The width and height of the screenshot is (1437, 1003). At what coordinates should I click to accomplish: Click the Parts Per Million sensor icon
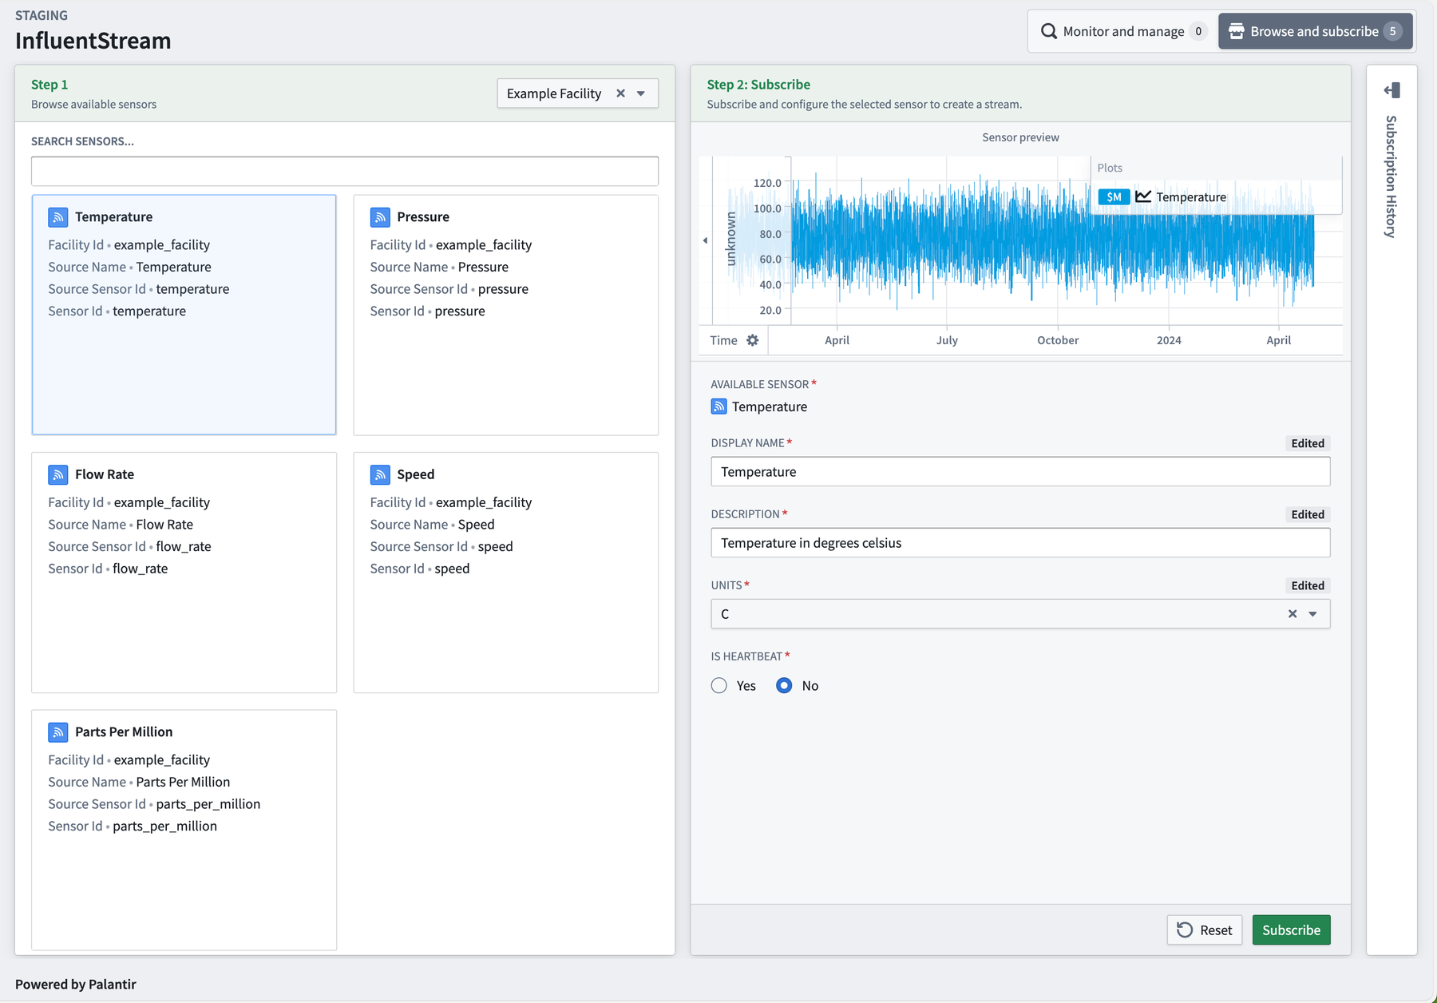click(57, 732)
